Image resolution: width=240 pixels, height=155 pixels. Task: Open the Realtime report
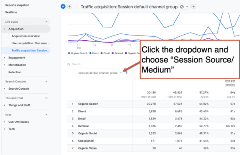pos(11,12)
